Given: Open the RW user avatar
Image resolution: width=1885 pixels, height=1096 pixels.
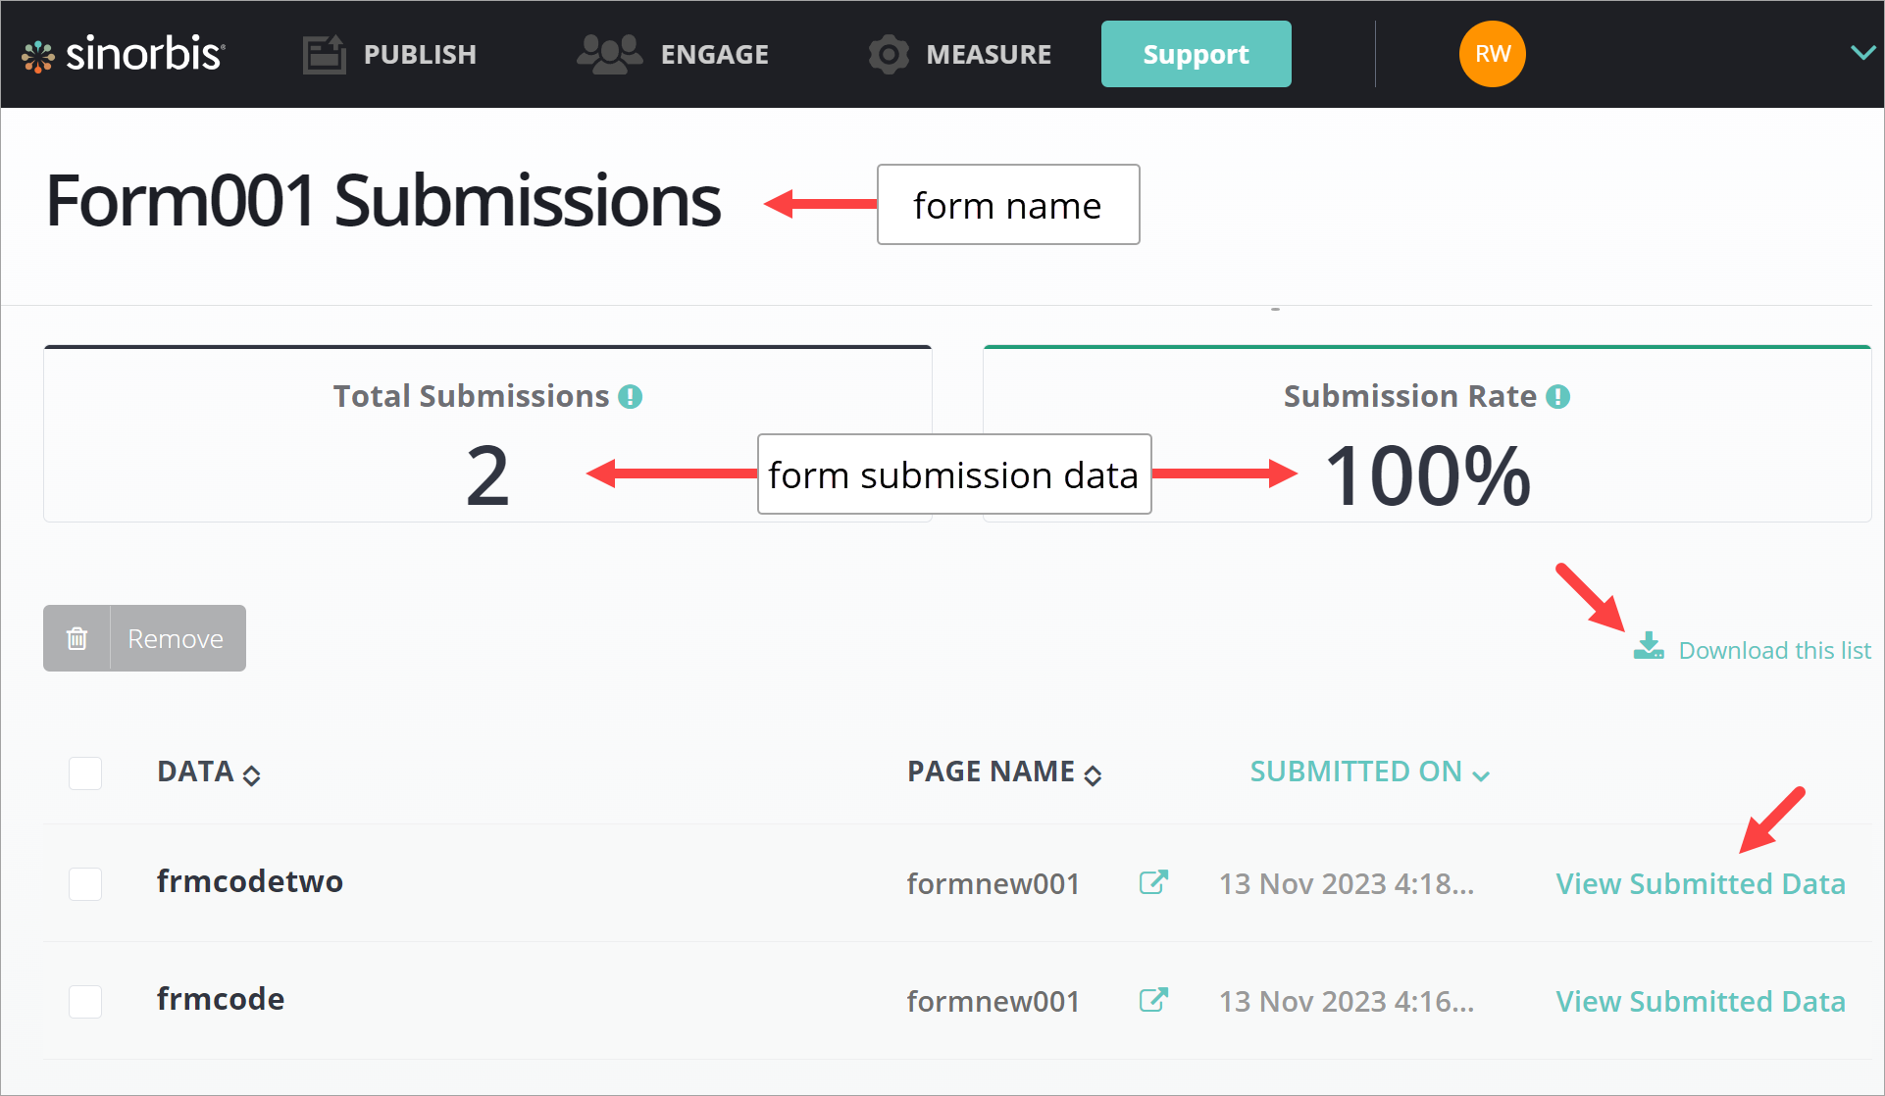Looking at the screenshot, I should pyautogui.click(x=1492, y=54).
